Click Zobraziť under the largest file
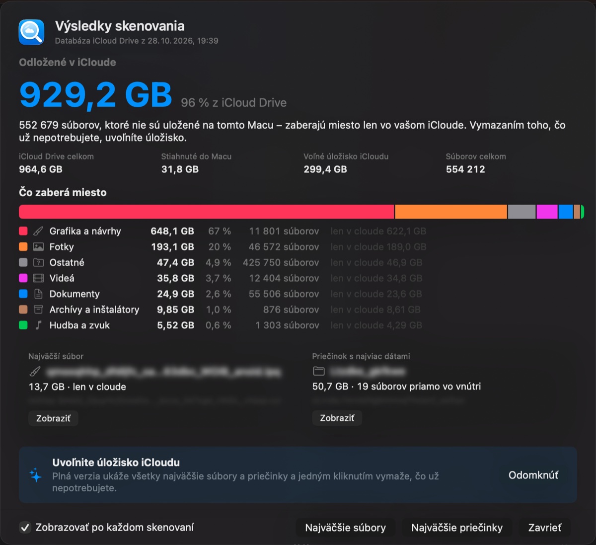Image resolution: width=596 pixels, height=545 pixels. 53,418
